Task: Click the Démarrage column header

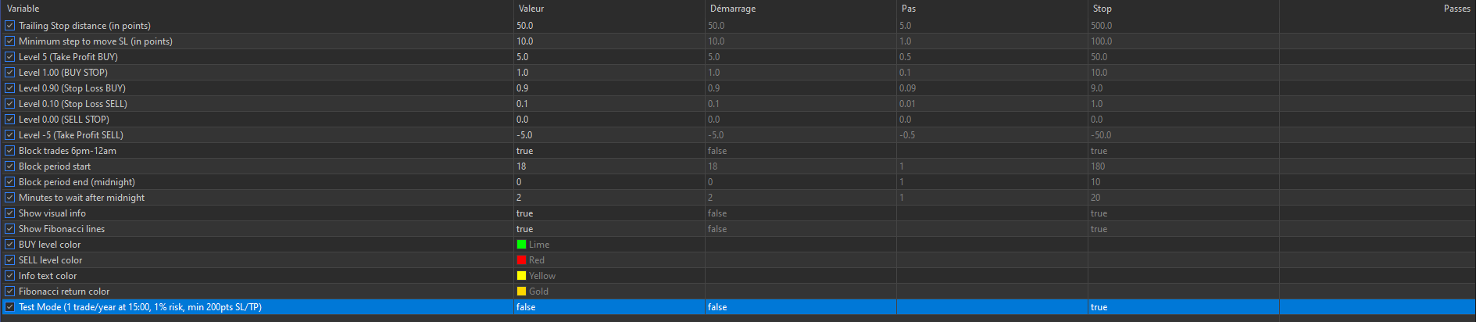Action: tap(732, 9)
